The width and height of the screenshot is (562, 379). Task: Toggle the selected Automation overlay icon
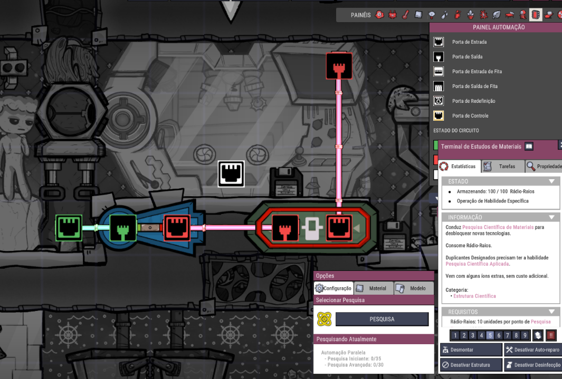[536, 15]
